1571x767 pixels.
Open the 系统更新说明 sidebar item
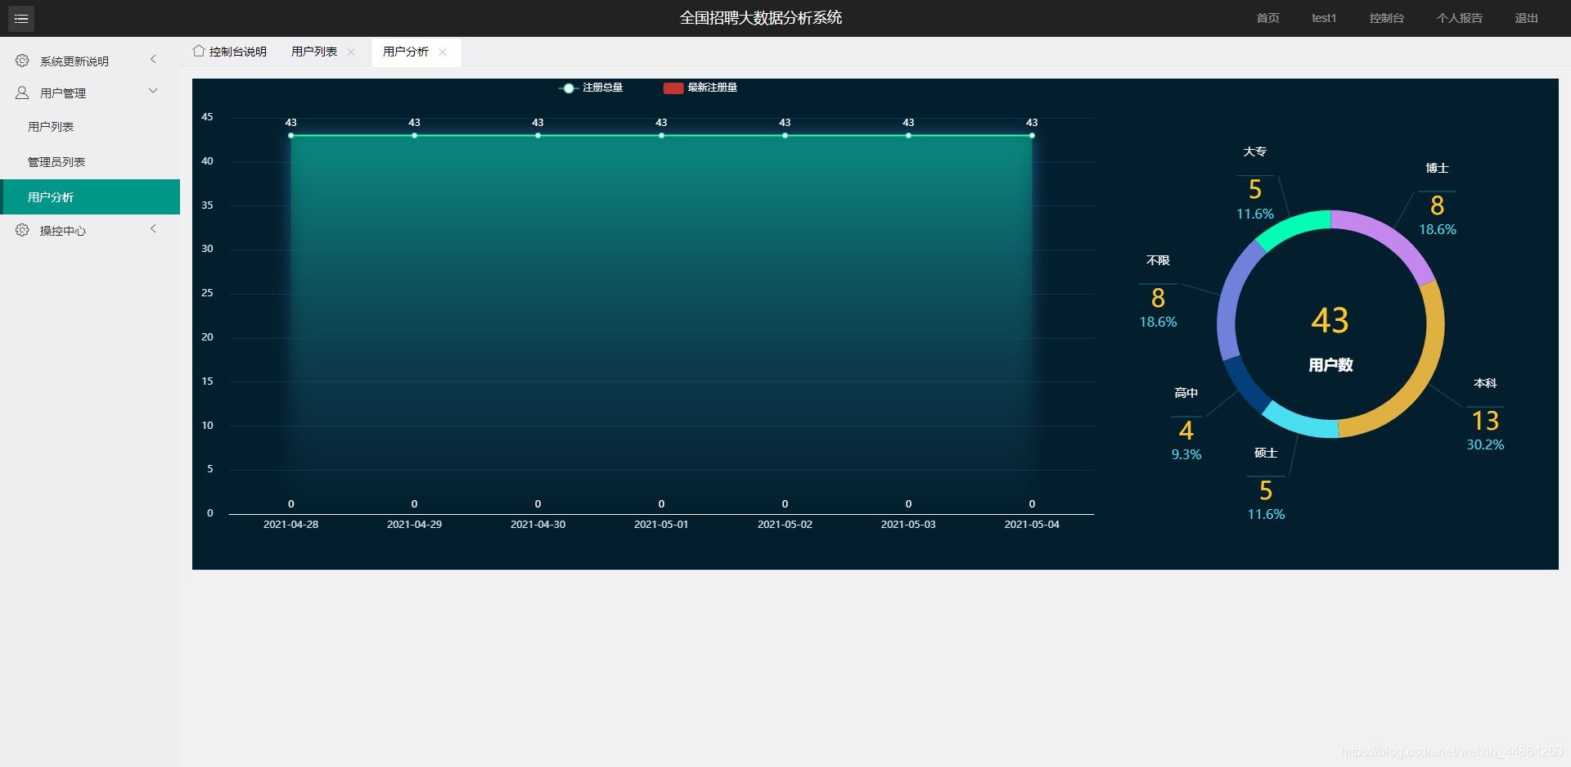[90, 61]
